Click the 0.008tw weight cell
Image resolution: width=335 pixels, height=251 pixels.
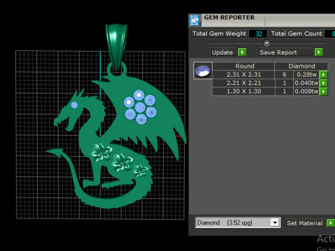point(306,91)
